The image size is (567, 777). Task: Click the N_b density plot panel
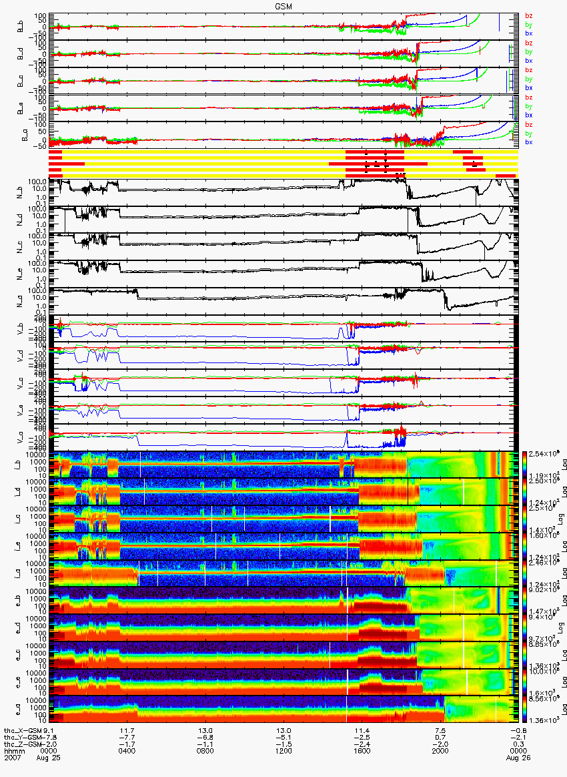(283, 193)
